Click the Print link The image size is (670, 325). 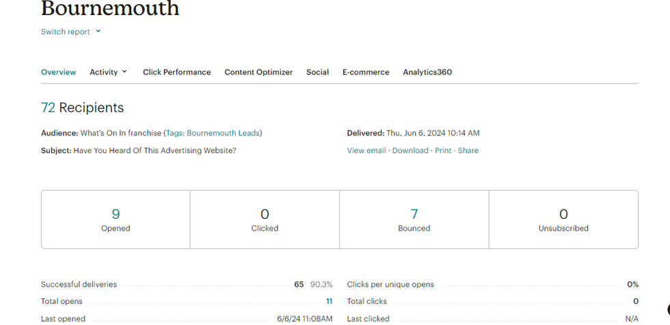coord(443,151)
